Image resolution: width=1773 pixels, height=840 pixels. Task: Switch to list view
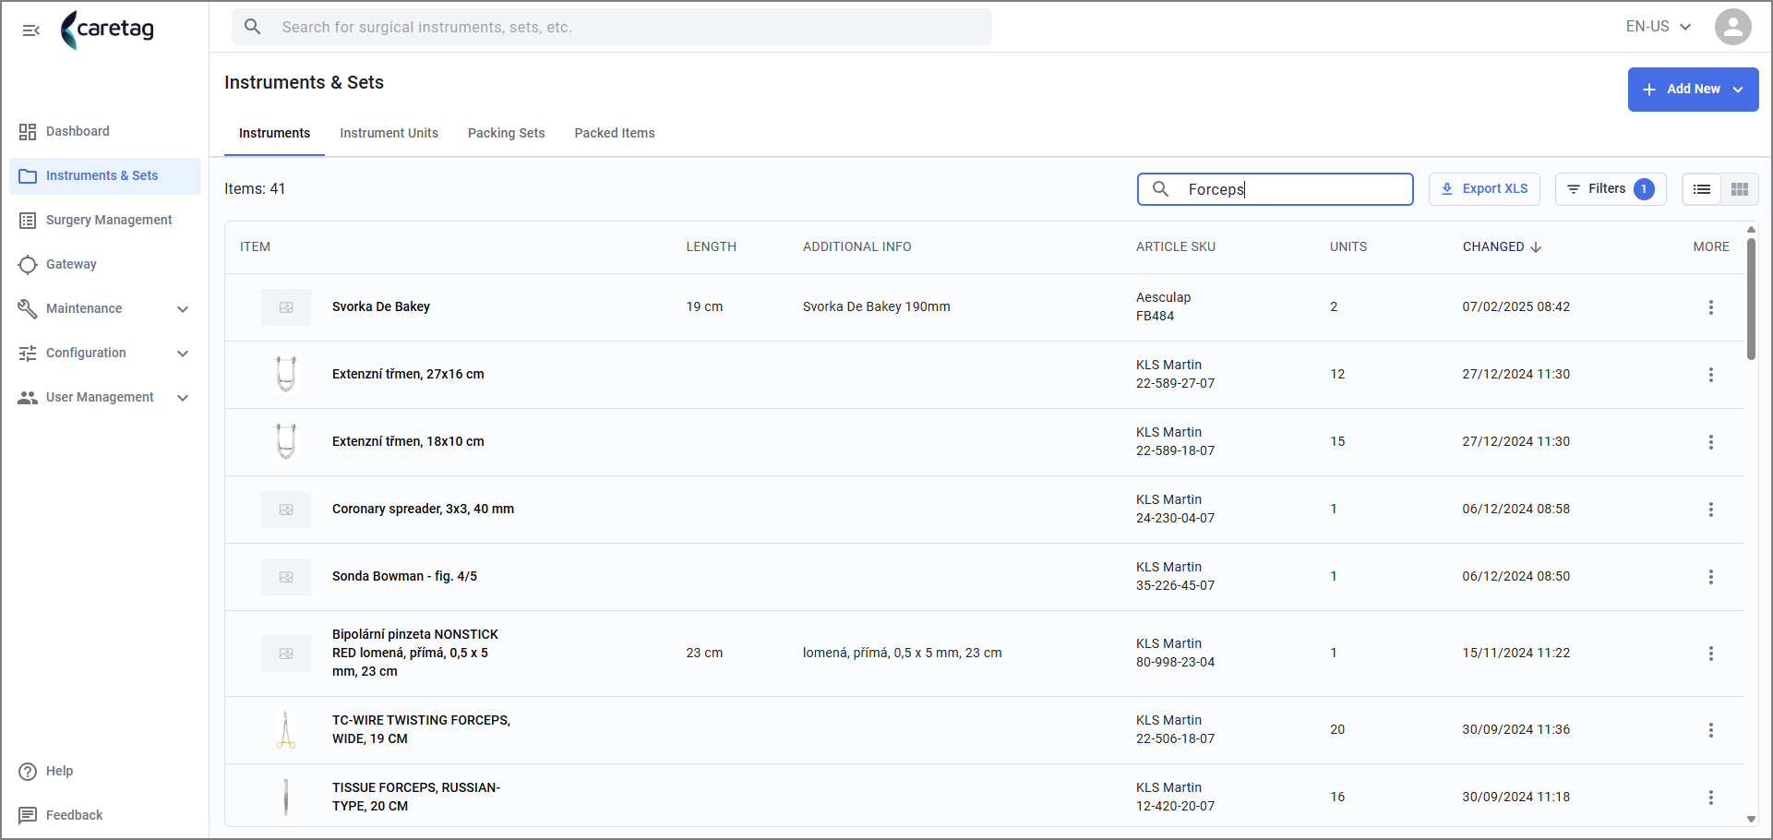pyautogui.click(x=1702, y=189)
